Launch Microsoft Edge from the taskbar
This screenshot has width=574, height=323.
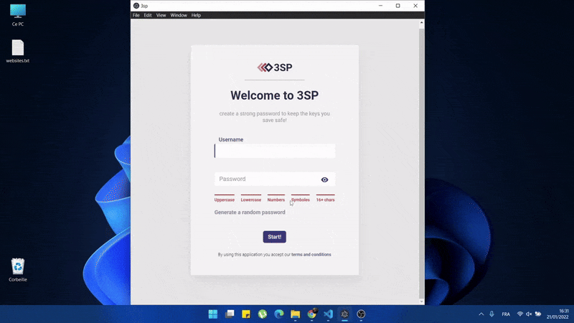point(279,314)
